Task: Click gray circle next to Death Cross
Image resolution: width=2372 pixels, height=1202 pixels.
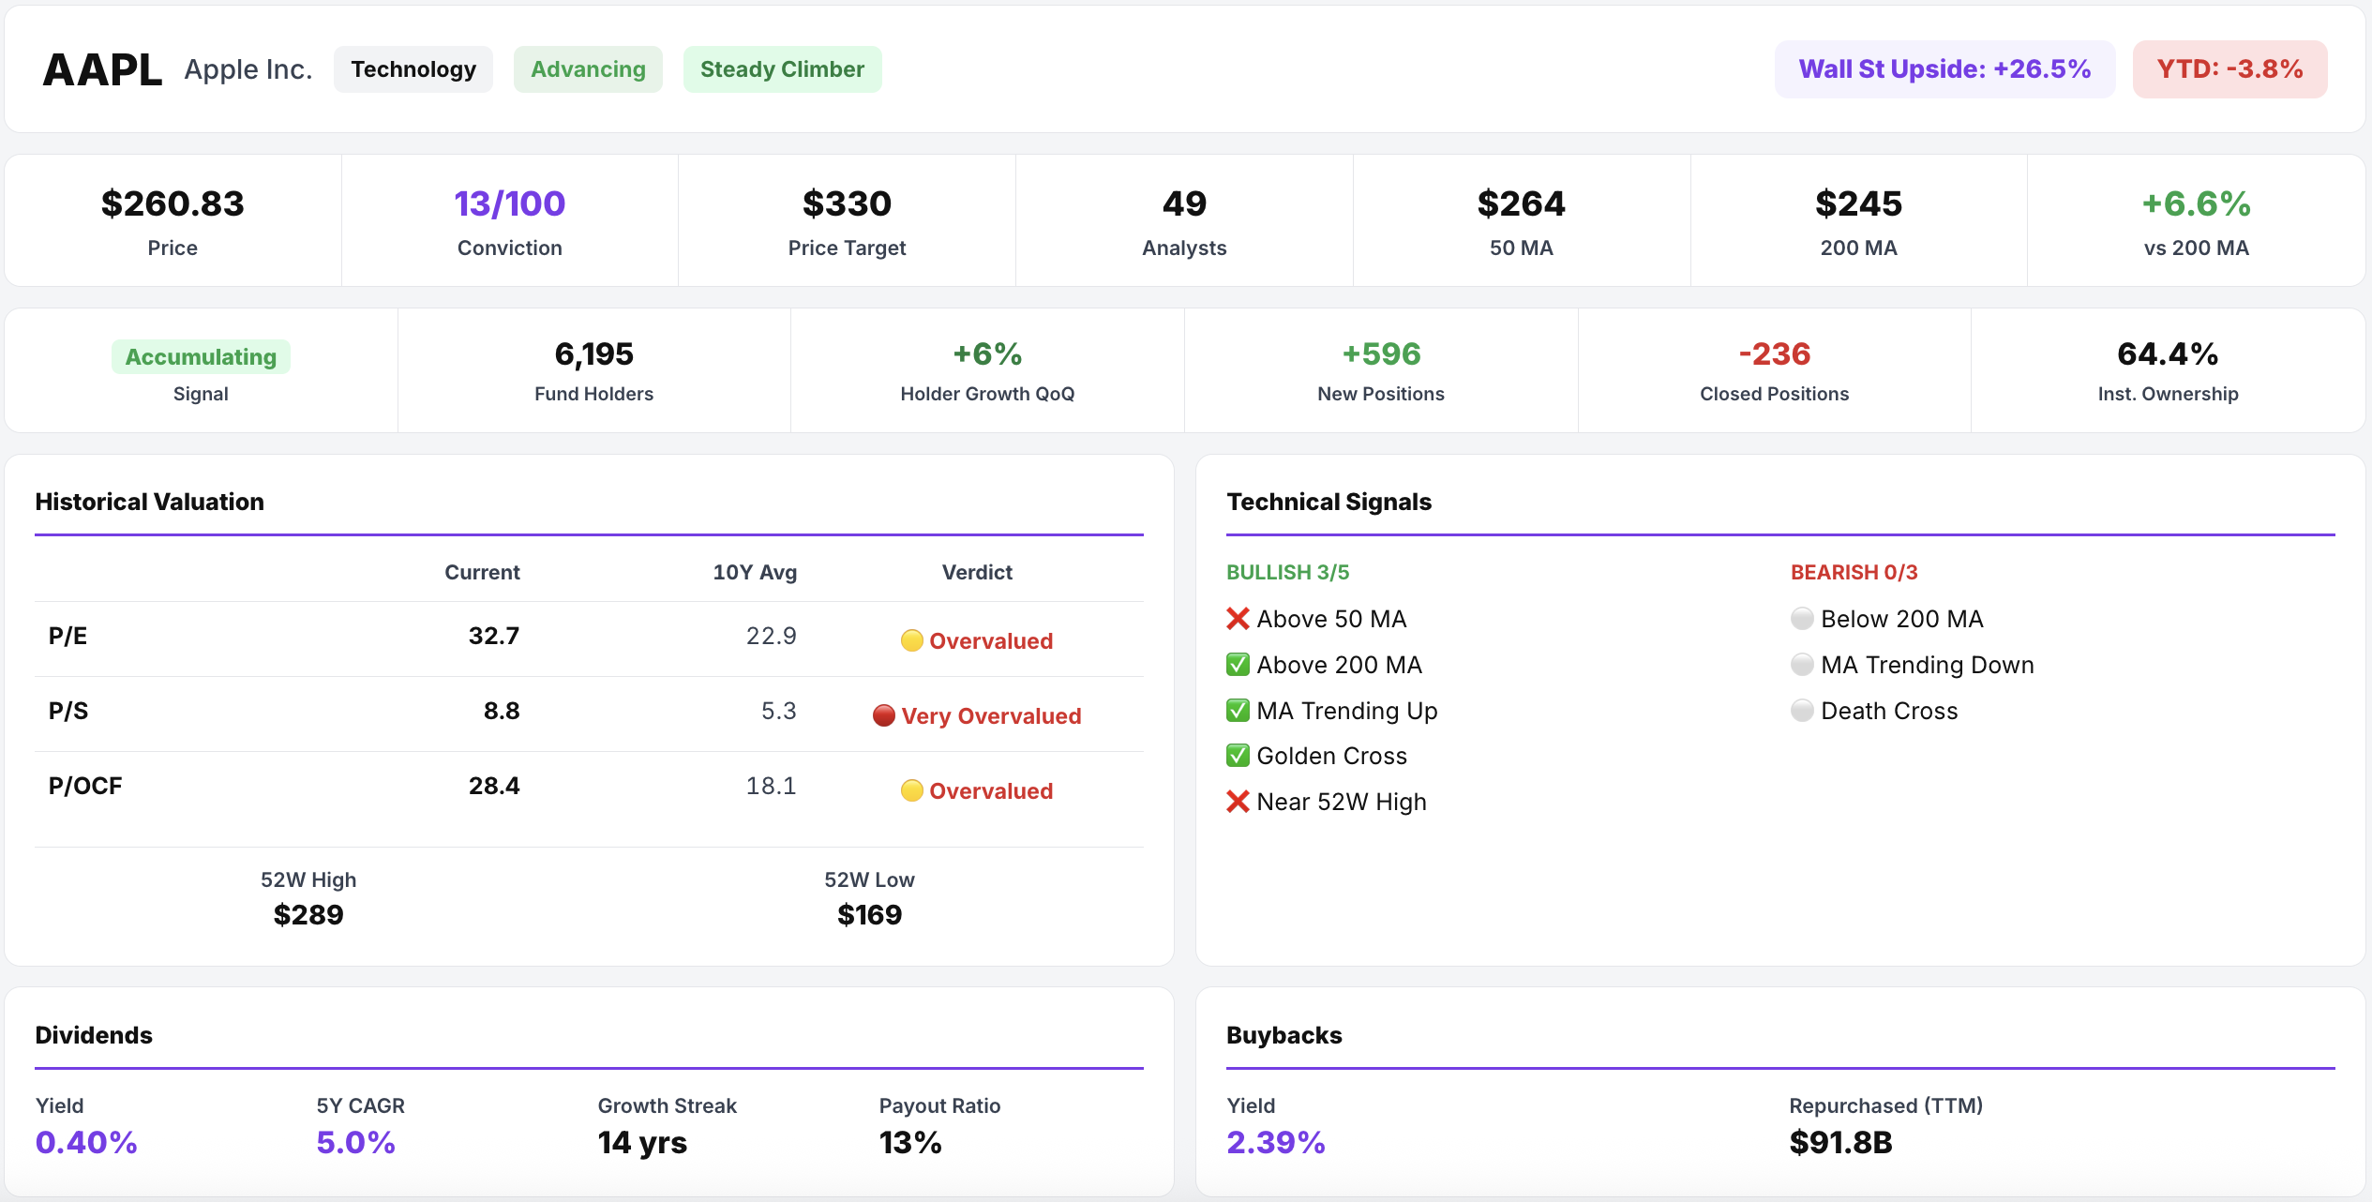Action: click(x=1801, y=711)
